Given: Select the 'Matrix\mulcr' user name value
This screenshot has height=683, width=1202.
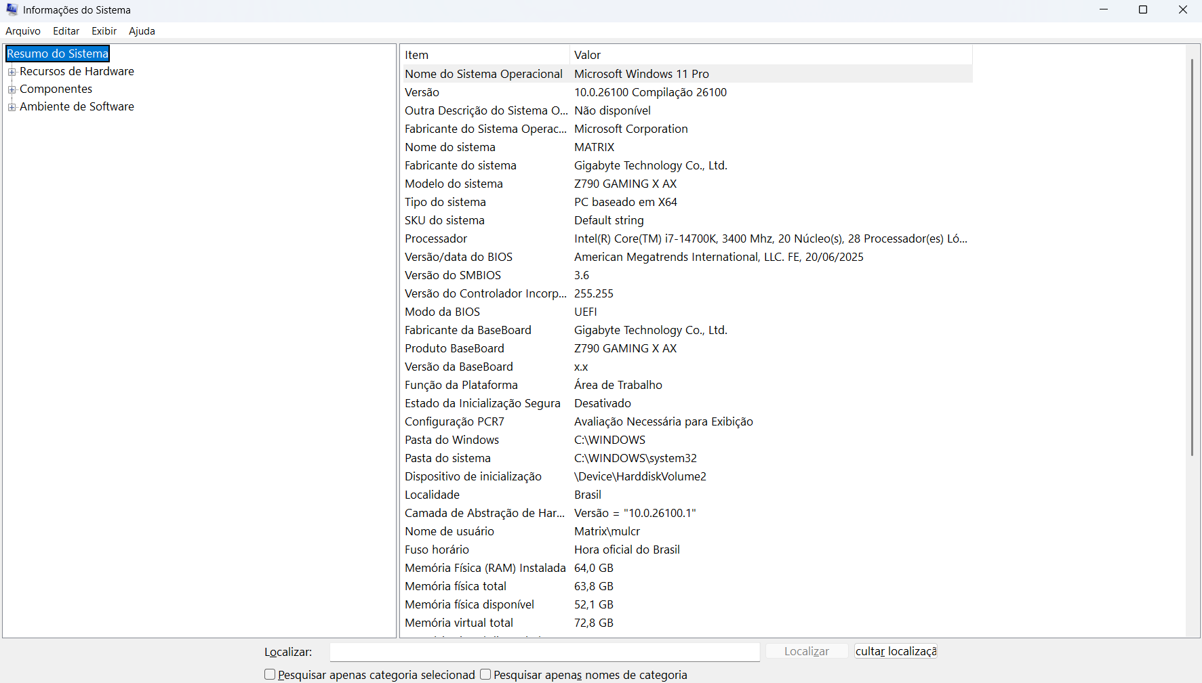Looking at the screenshot, I should tap(607, 531).
